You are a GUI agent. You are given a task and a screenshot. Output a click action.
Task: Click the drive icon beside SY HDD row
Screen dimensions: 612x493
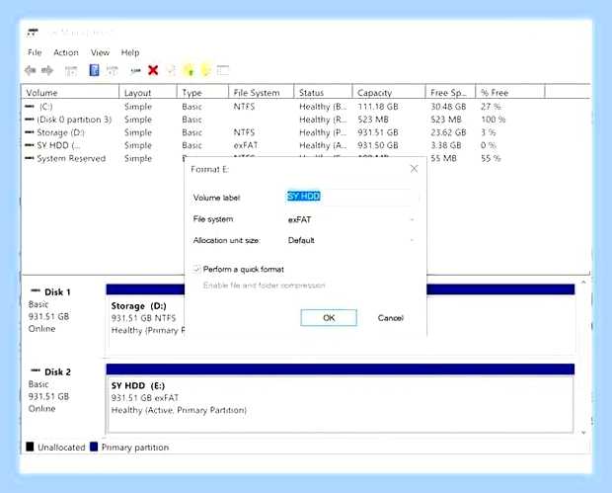pos(30,145)
